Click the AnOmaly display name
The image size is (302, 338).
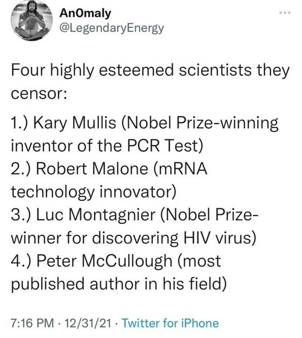(x=85, y=13)
